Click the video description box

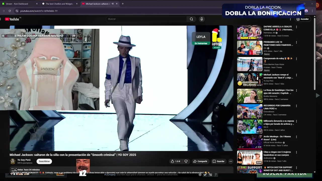click(122, 170)
